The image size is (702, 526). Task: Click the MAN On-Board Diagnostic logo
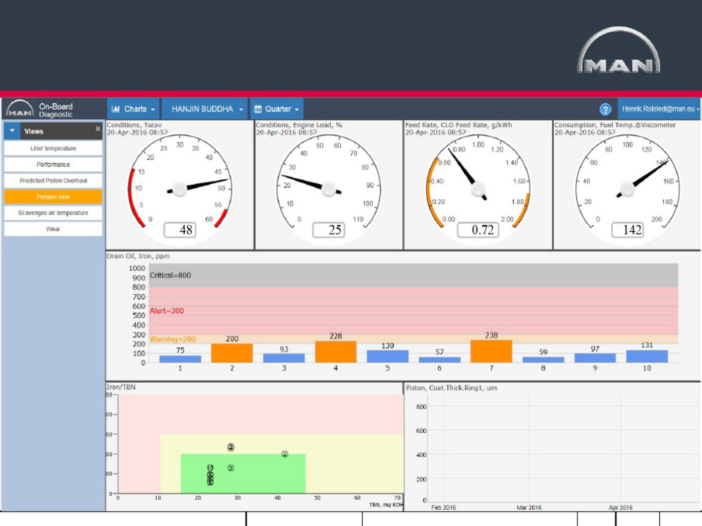40,109
